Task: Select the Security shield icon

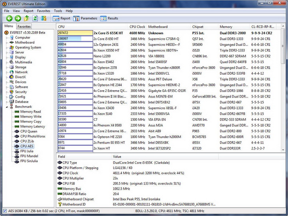Action: pos(12,92)
